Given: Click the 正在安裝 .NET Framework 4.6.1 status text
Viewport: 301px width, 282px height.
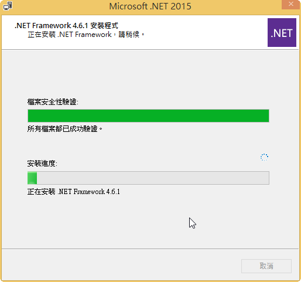Looking at the screenshot, I should [74, 192].
